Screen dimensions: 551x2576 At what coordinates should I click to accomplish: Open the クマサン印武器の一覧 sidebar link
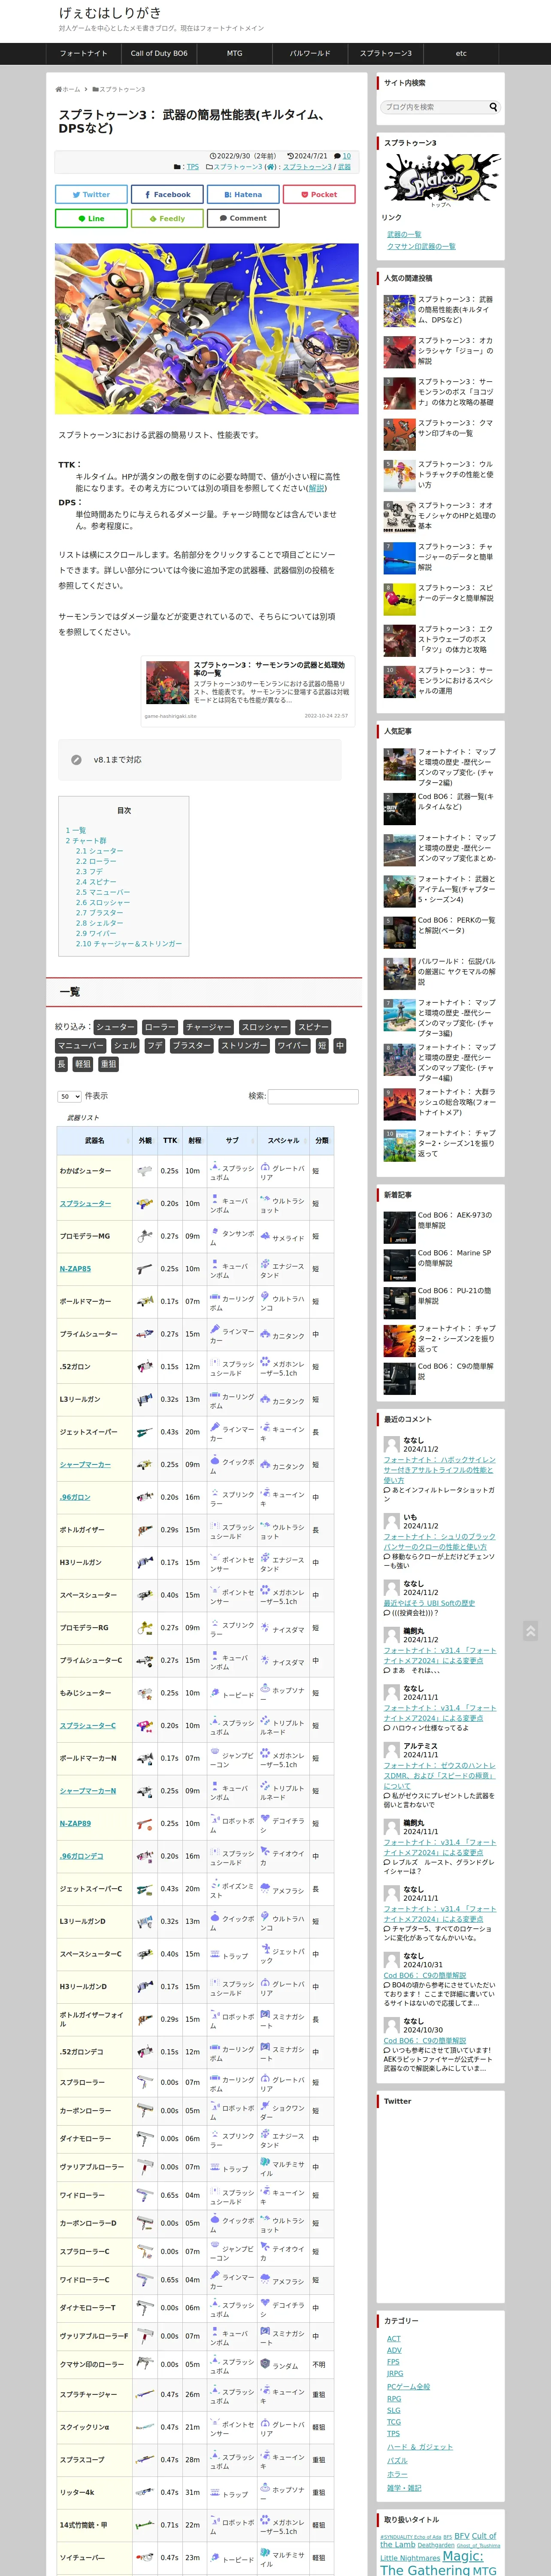(x=421, y=246)
